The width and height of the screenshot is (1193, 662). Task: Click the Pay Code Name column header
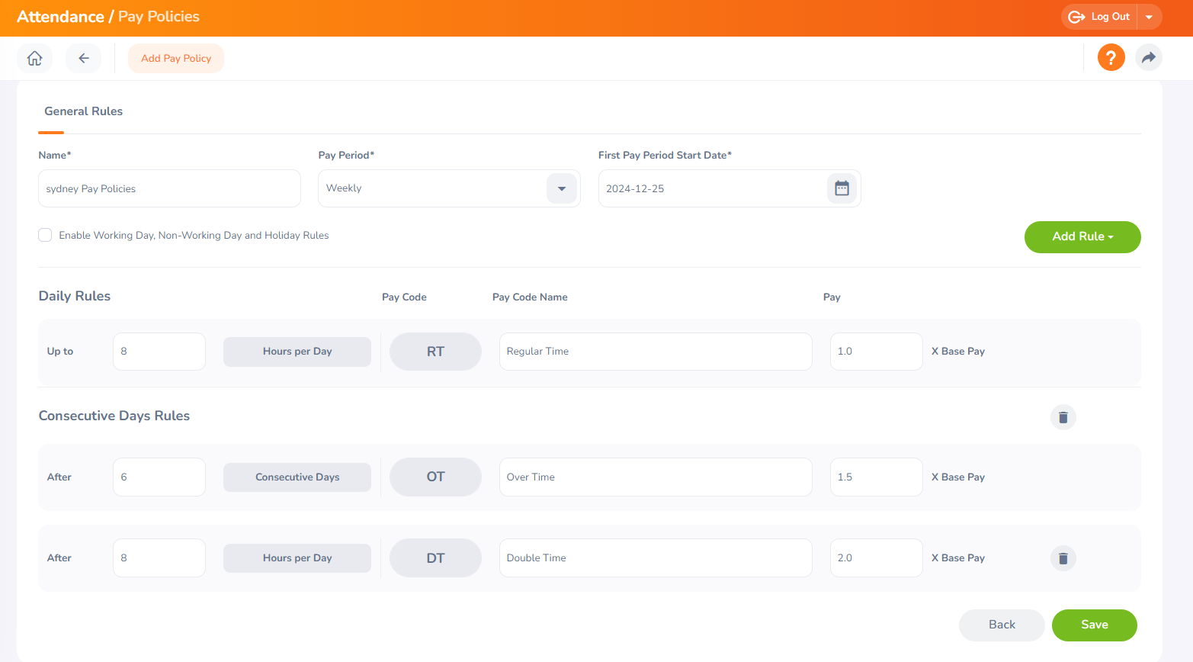[x=530, y=297]
